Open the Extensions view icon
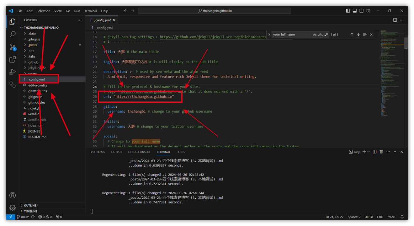 13,59
